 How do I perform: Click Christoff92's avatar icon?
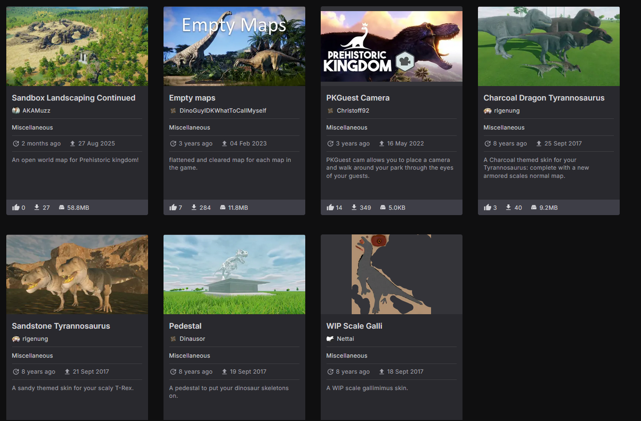pos(330,111)
